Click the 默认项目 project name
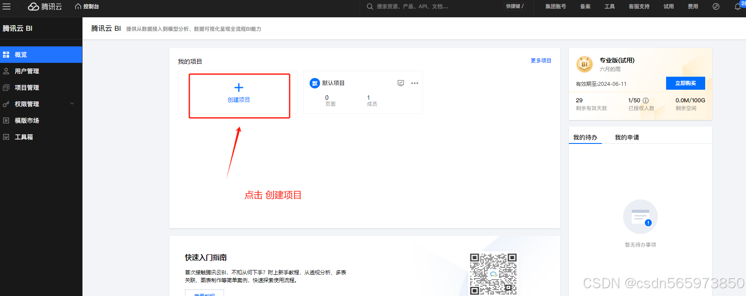This screenshot has width=746, height=296. [333, 83]
